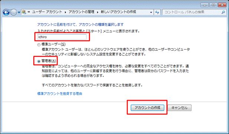
Task: Click the refresh button in address bar
Action: (157, 12)
